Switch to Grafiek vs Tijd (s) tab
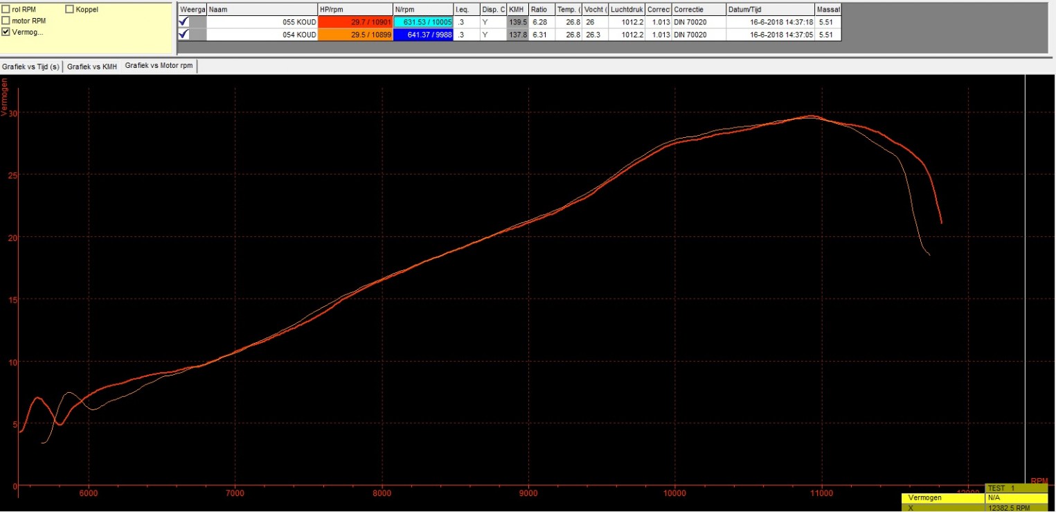The image size is (1056, 512). (31, 67)
